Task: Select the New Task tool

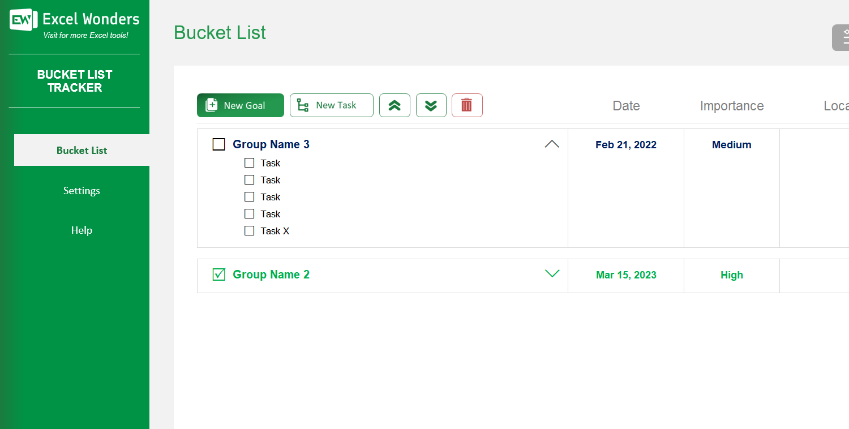Action: (331, 105)
